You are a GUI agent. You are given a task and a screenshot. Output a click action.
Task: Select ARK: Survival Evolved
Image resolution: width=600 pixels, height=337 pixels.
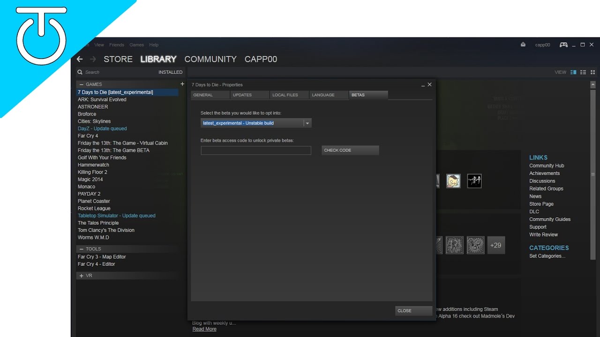point(102,100)
